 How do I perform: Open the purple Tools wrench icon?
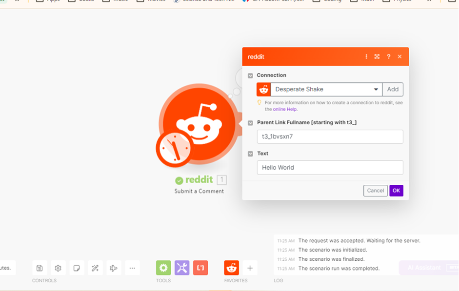(x=182, y=268)
